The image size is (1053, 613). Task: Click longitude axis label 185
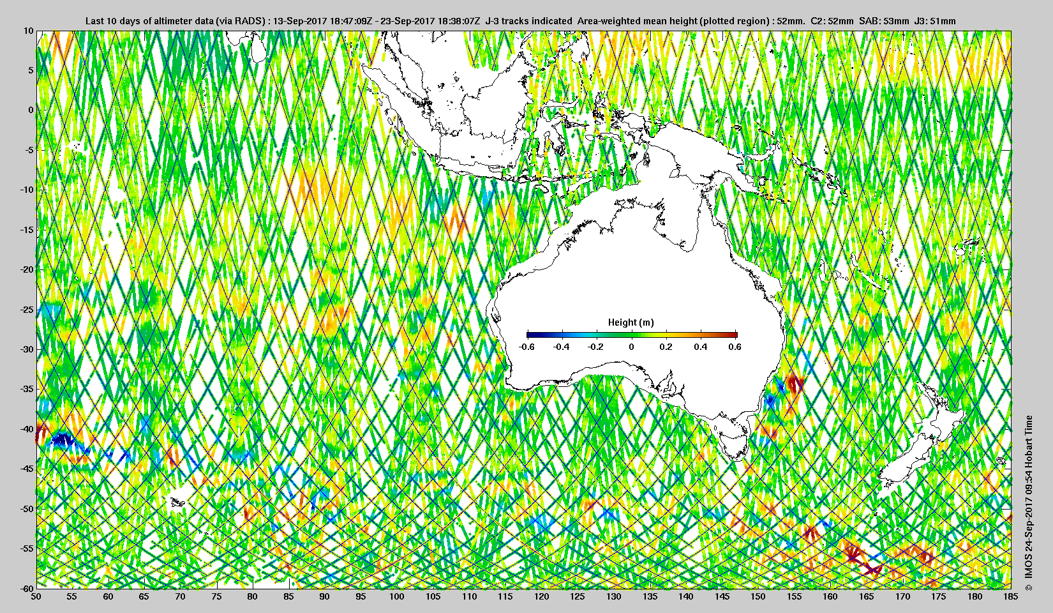1011,596
